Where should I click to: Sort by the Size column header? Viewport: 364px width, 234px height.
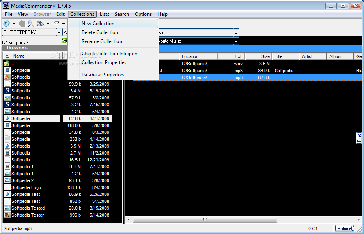tap(258, 56)
